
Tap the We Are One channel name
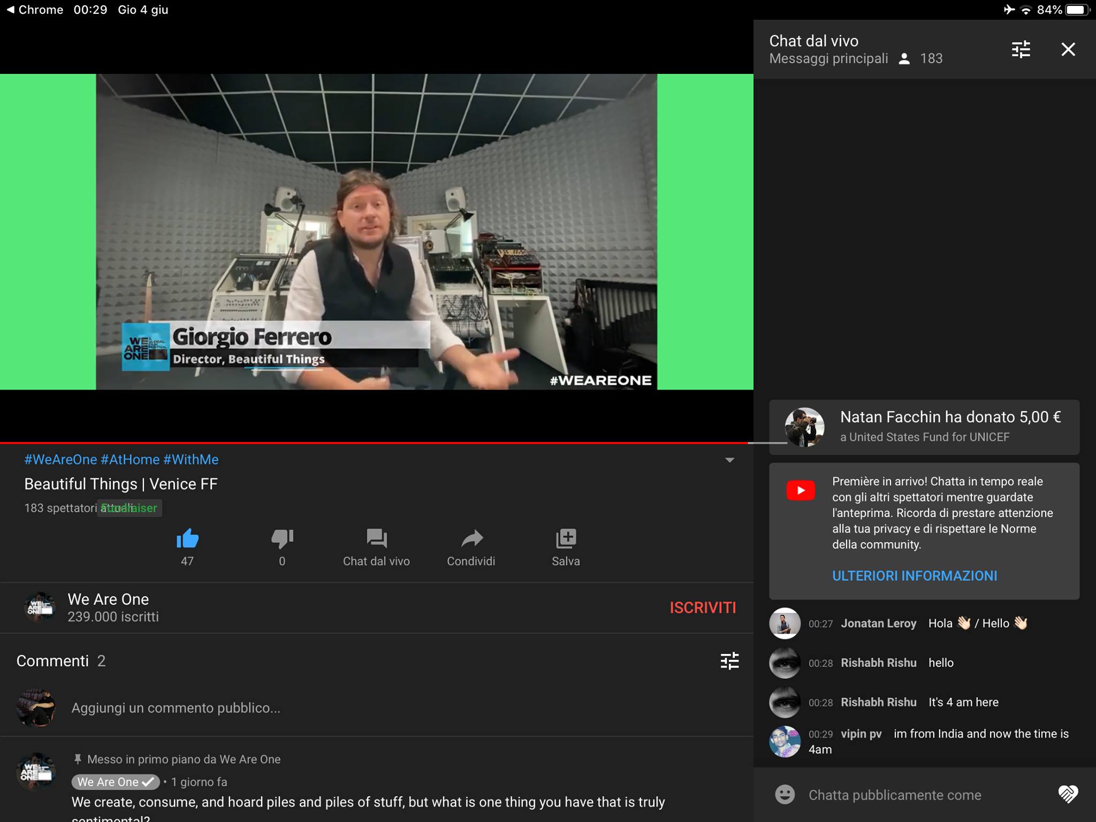coord(108,599)
